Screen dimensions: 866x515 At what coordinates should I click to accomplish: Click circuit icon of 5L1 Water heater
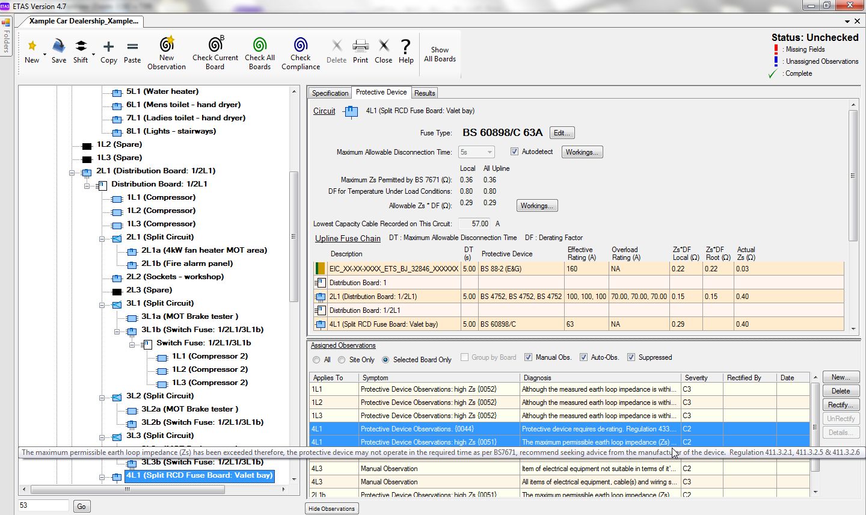pos(117,92)
